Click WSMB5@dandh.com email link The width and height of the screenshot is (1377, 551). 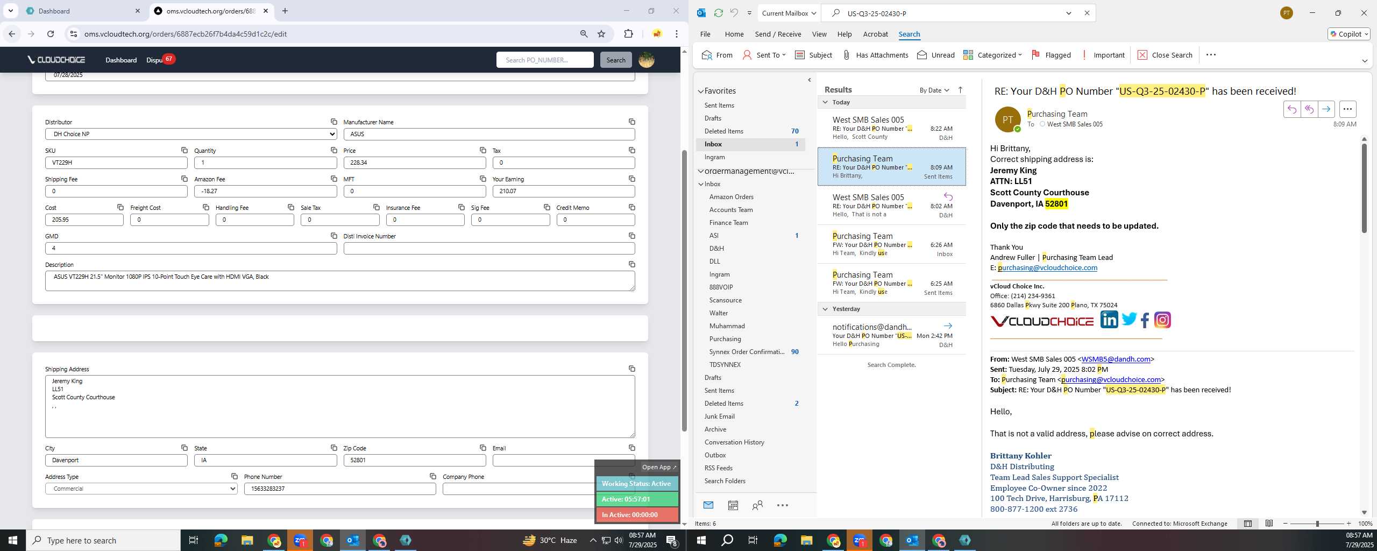[1116, 359]
